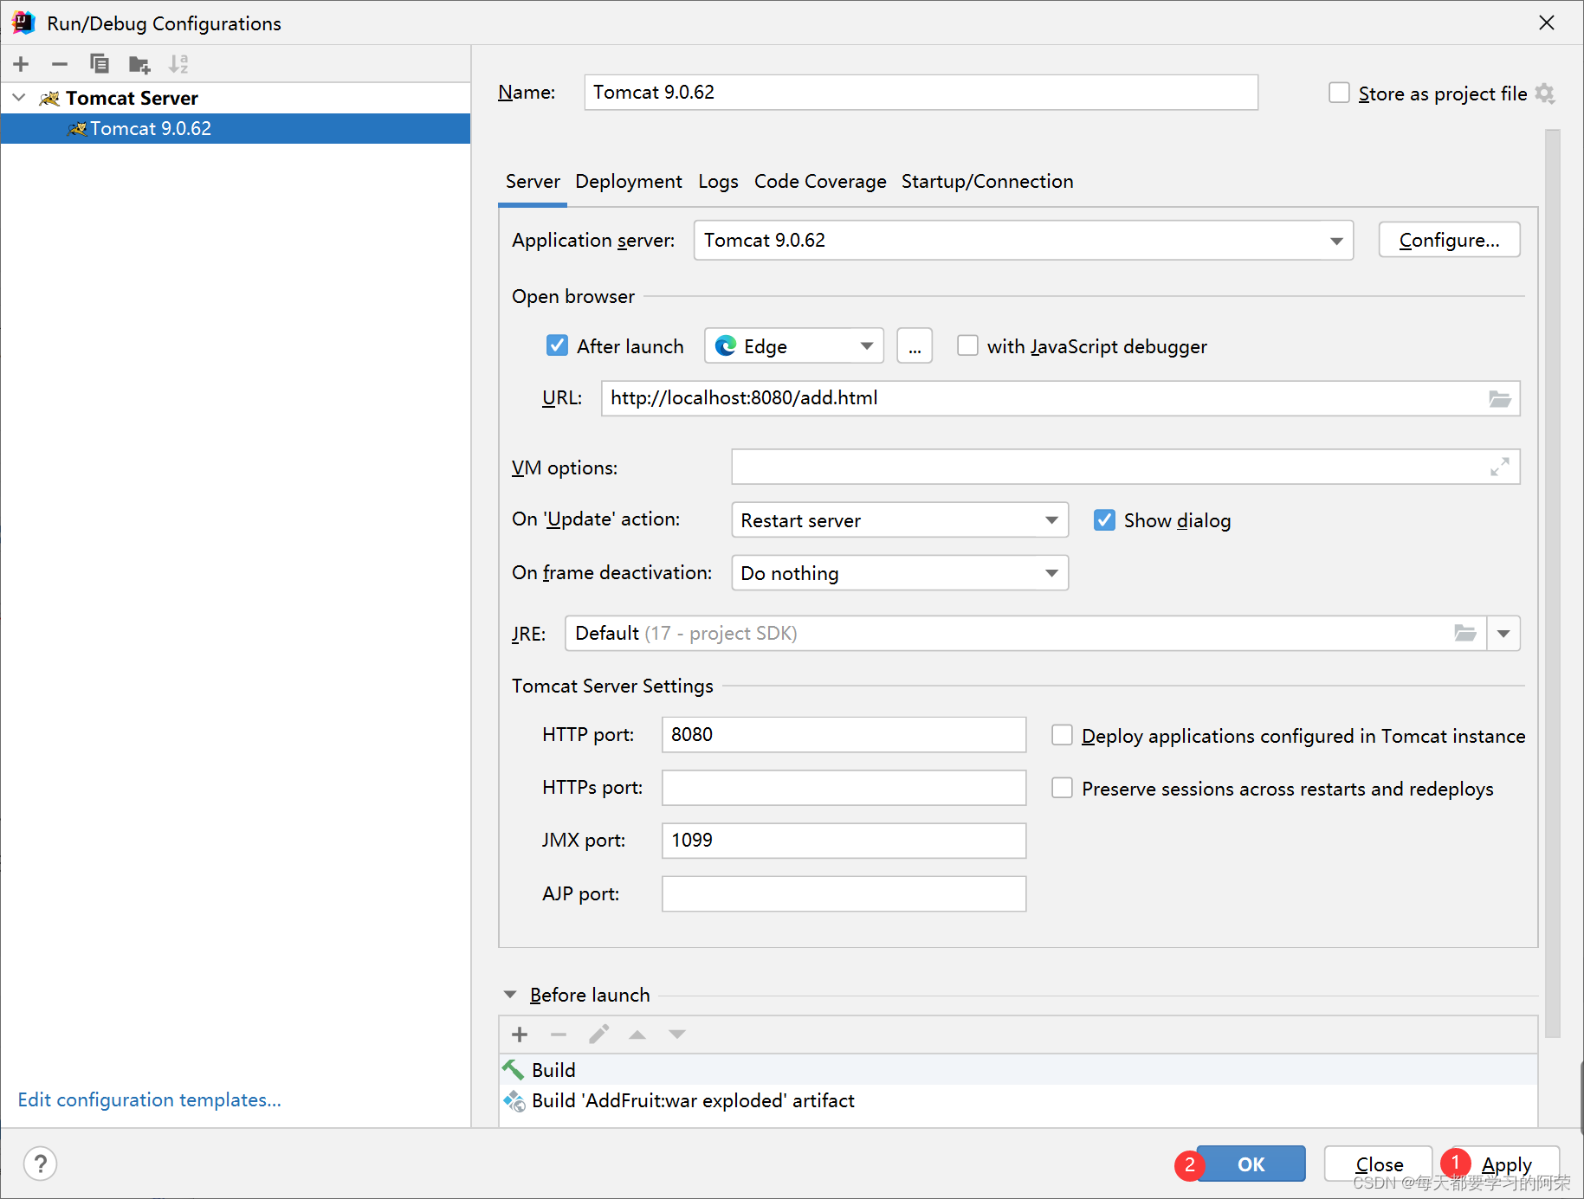Click the help question mark icon
This screenshot has width=1584, height=1199.
41,1164
